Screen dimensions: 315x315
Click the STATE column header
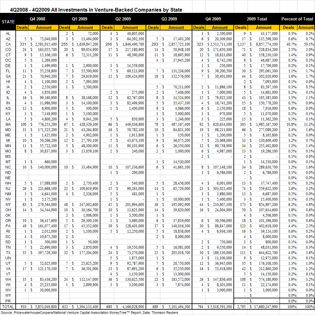coord(8,22)
